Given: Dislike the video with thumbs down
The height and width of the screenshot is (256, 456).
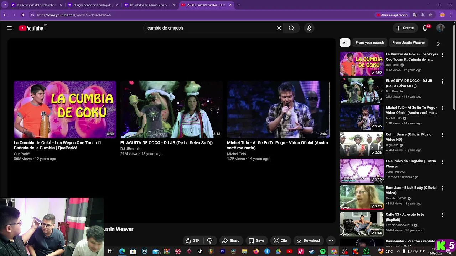Looking at the screenshot, I should pyautogui.click(x=210, y=241).
